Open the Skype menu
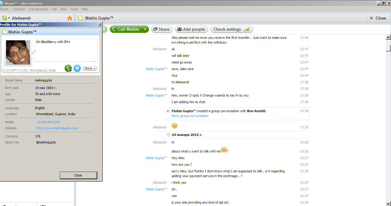 [x=4, y=9]
